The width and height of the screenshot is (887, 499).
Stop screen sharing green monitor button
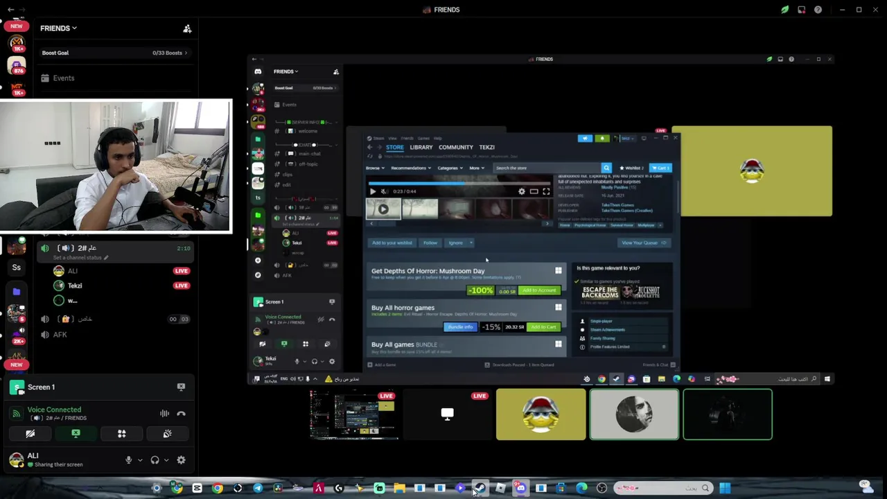[76, 434]
